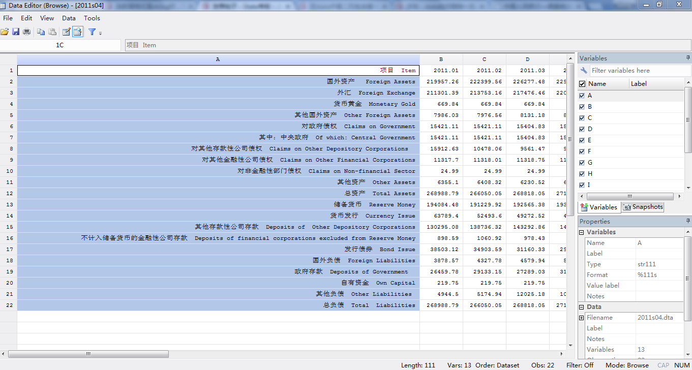Open the Tools menu
The height and width of the screenshot is (370, 692).
click(x=92, y=18)
